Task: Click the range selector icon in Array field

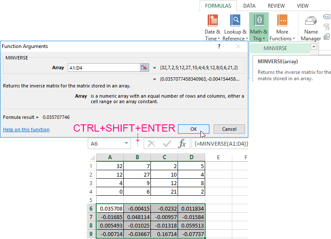Action: point(145,67)
